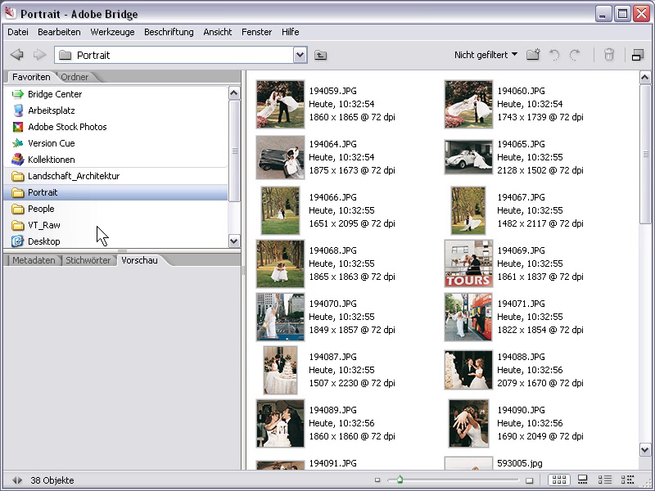Go up one folder level
655x491 pixels.
point(320,55)
